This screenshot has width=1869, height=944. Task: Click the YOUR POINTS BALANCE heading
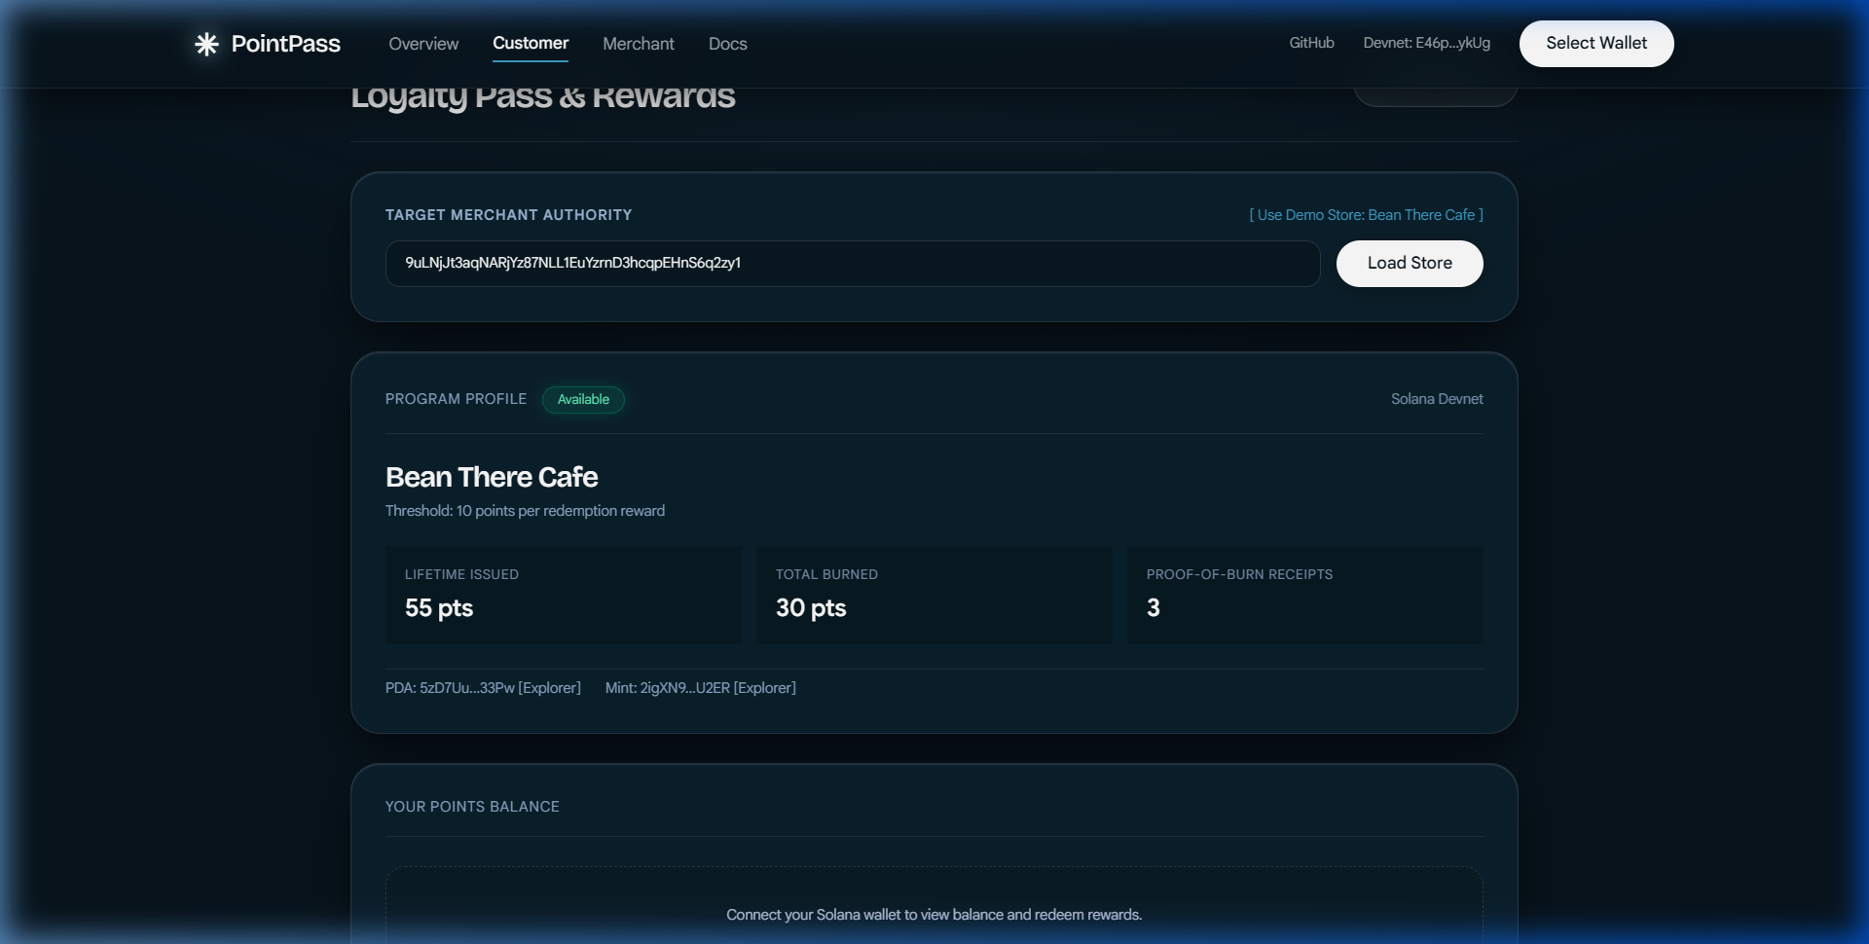tap(472, 807)
